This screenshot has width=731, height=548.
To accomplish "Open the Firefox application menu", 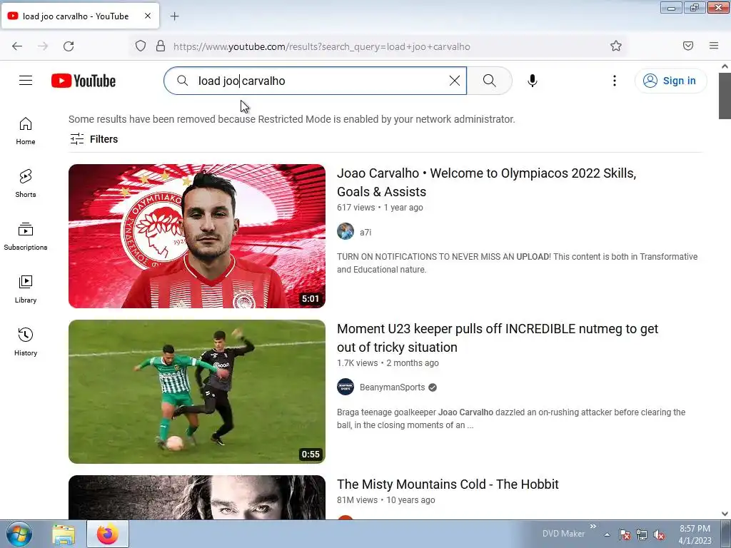I will (714, 46).
